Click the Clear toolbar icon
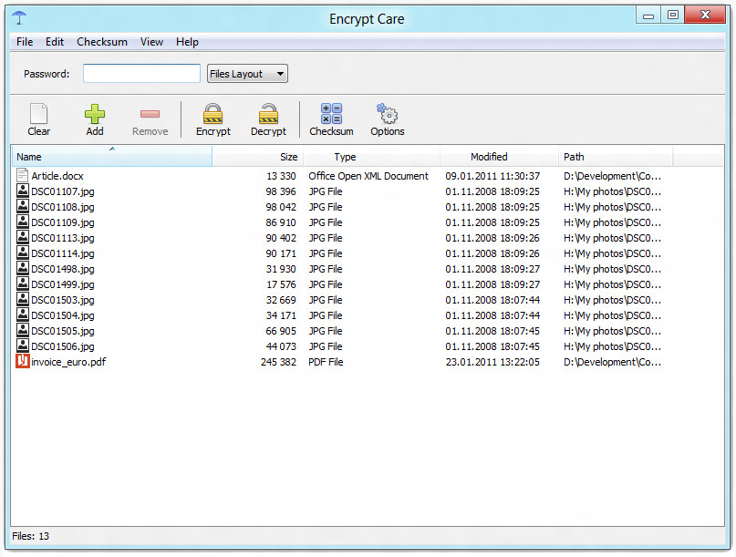The width and height of the screenshot is (736, 557). pyautogui.click(x=38, y=114)
